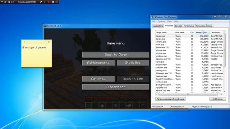Click into the sticky note text area
The height and width of the screenshot is (129, 230).
pyautogui.click(x=36, y=56)
